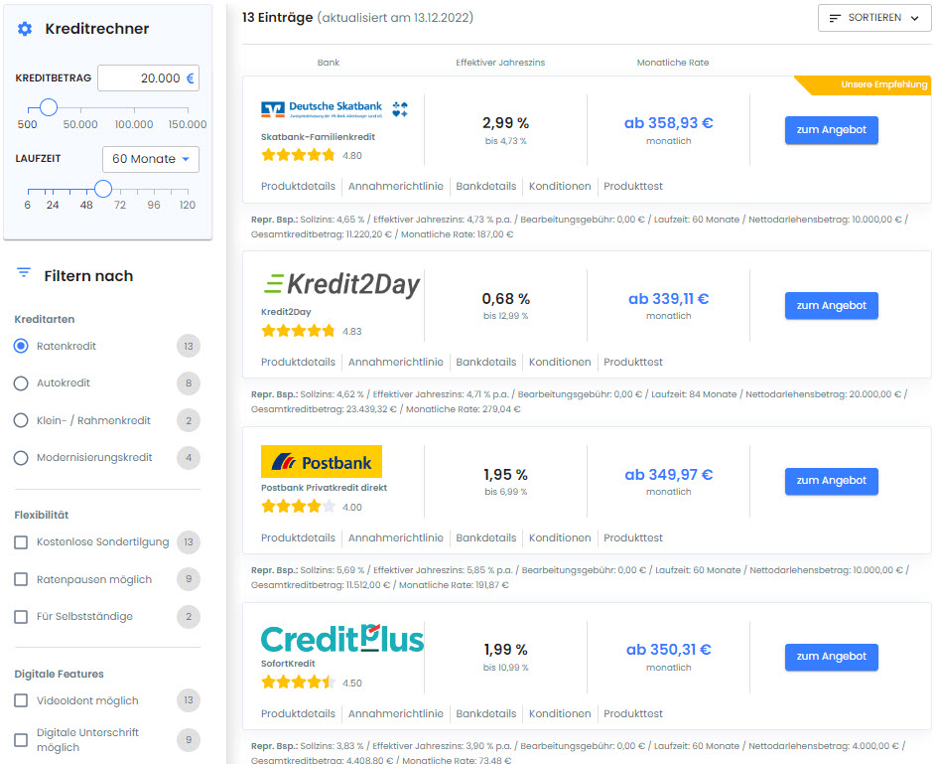The image size is (935, 764).
Task: Click zum Angebot for CreditPlus SofortKredit
Action: click(x=831, y=657)
